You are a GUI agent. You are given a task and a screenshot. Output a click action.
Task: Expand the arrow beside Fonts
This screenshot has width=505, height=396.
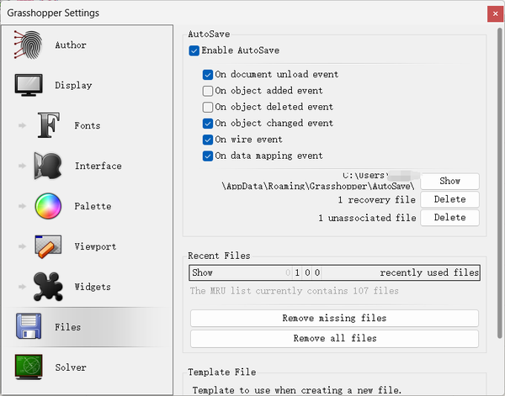22,126
